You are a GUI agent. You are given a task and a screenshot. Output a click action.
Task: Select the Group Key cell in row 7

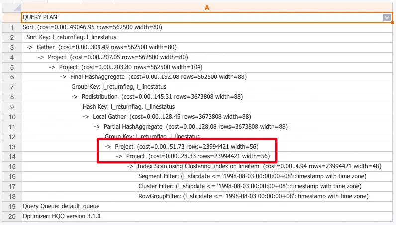tap(207, 87)
